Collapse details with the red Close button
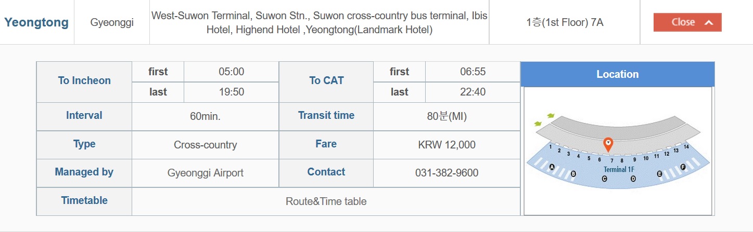 click(x=687, y=22)
